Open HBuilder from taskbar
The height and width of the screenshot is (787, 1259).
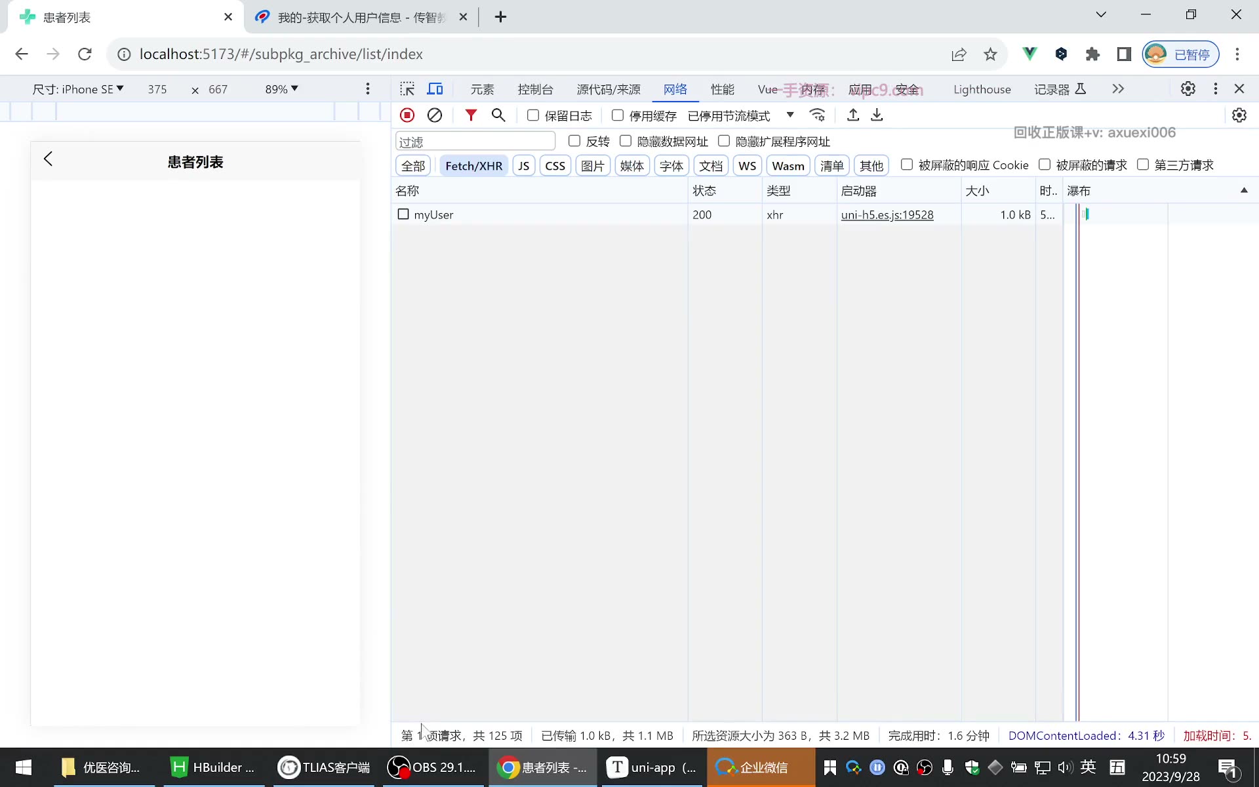tap(214, 767)
